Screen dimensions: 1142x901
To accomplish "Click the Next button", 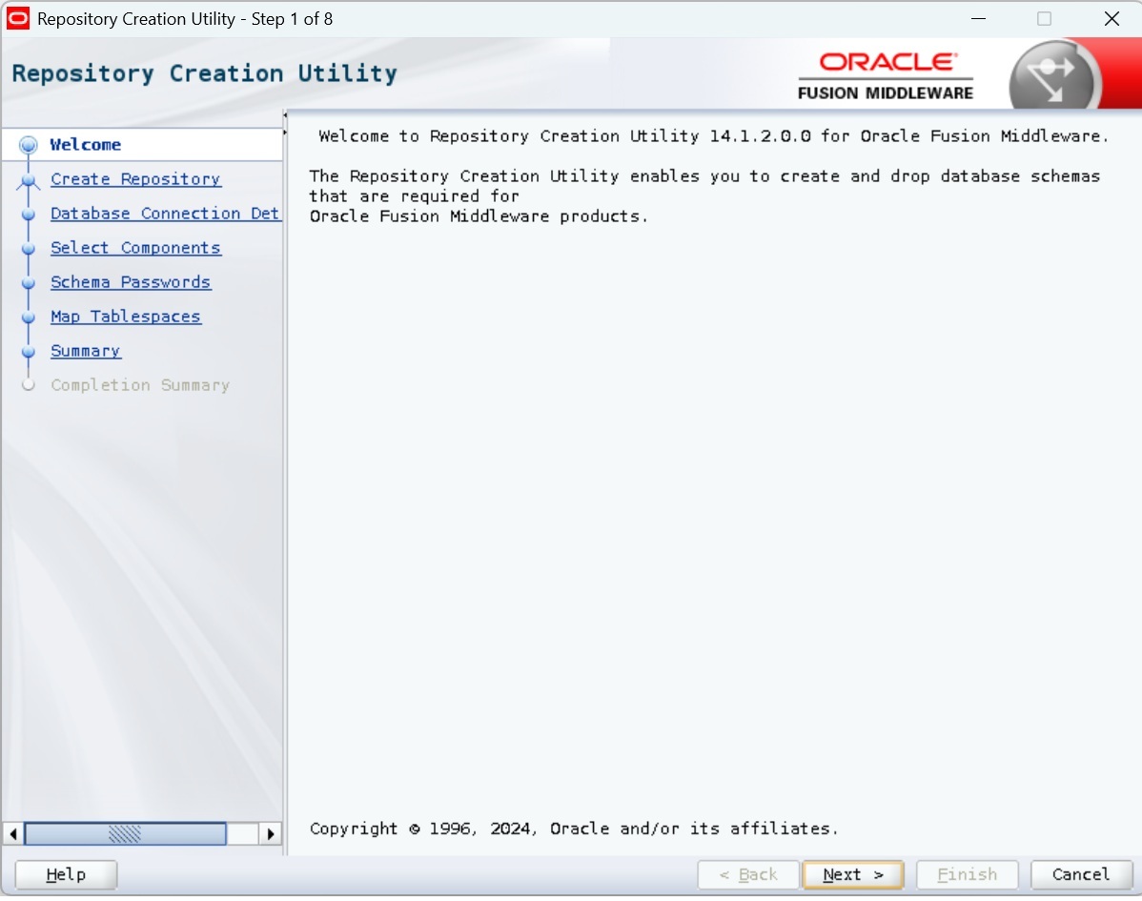I will pyautogui.click(x=853, y=874).
